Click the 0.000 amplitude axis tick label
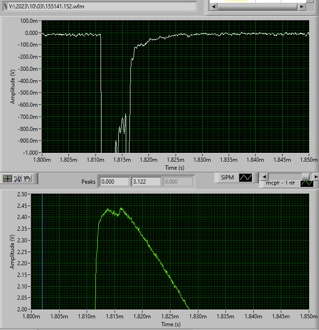This screenshot has height=330, width=319. [x=31, y=33]
